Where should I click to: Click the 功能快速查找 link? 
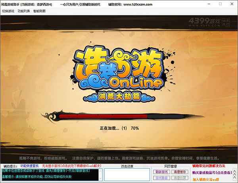click(29, 166)
